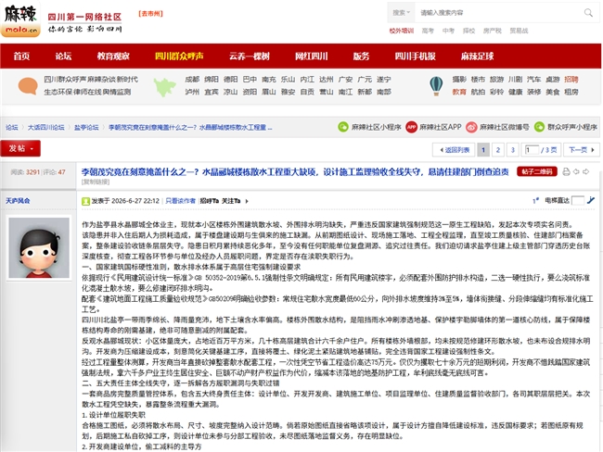603x452 pixels.
Task: Click the 贸易战 hot keyword
Action: tap(519, 31)
